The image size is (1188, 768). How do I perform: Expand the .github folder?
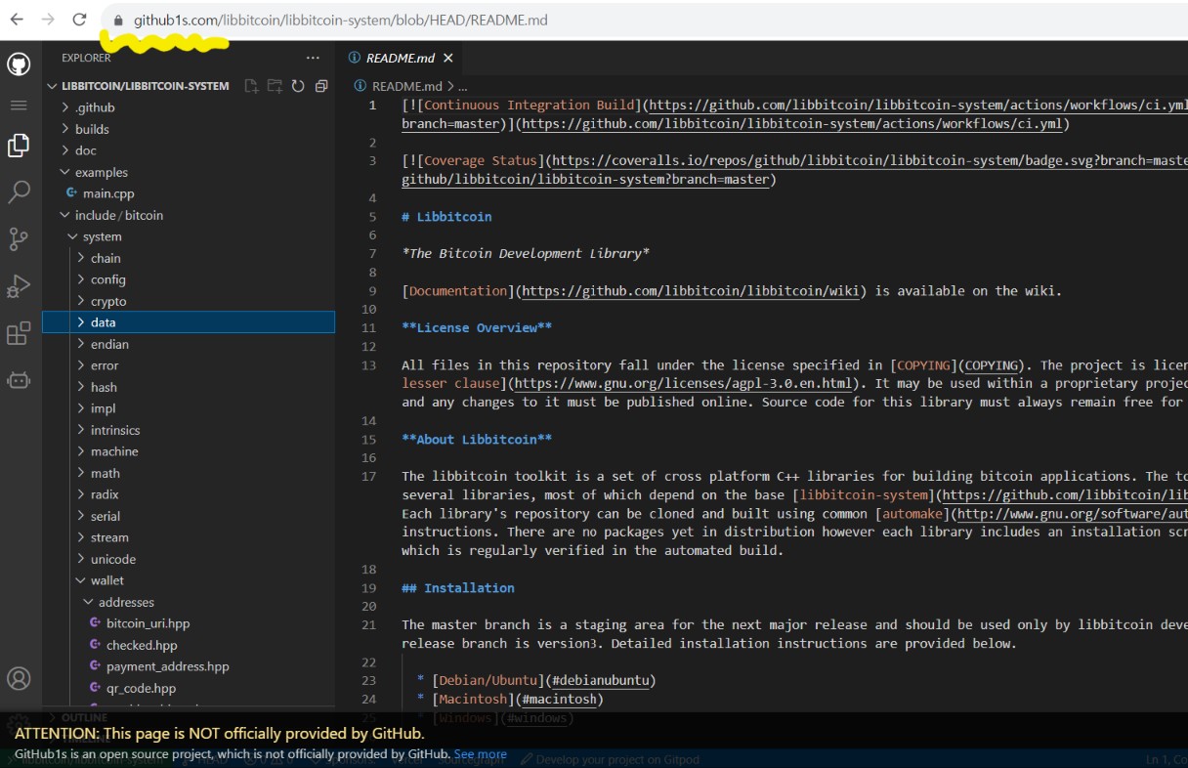point(95,107)
